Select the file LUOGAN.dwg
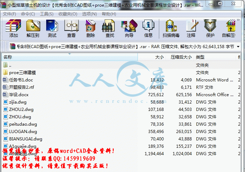 point(121,131)
